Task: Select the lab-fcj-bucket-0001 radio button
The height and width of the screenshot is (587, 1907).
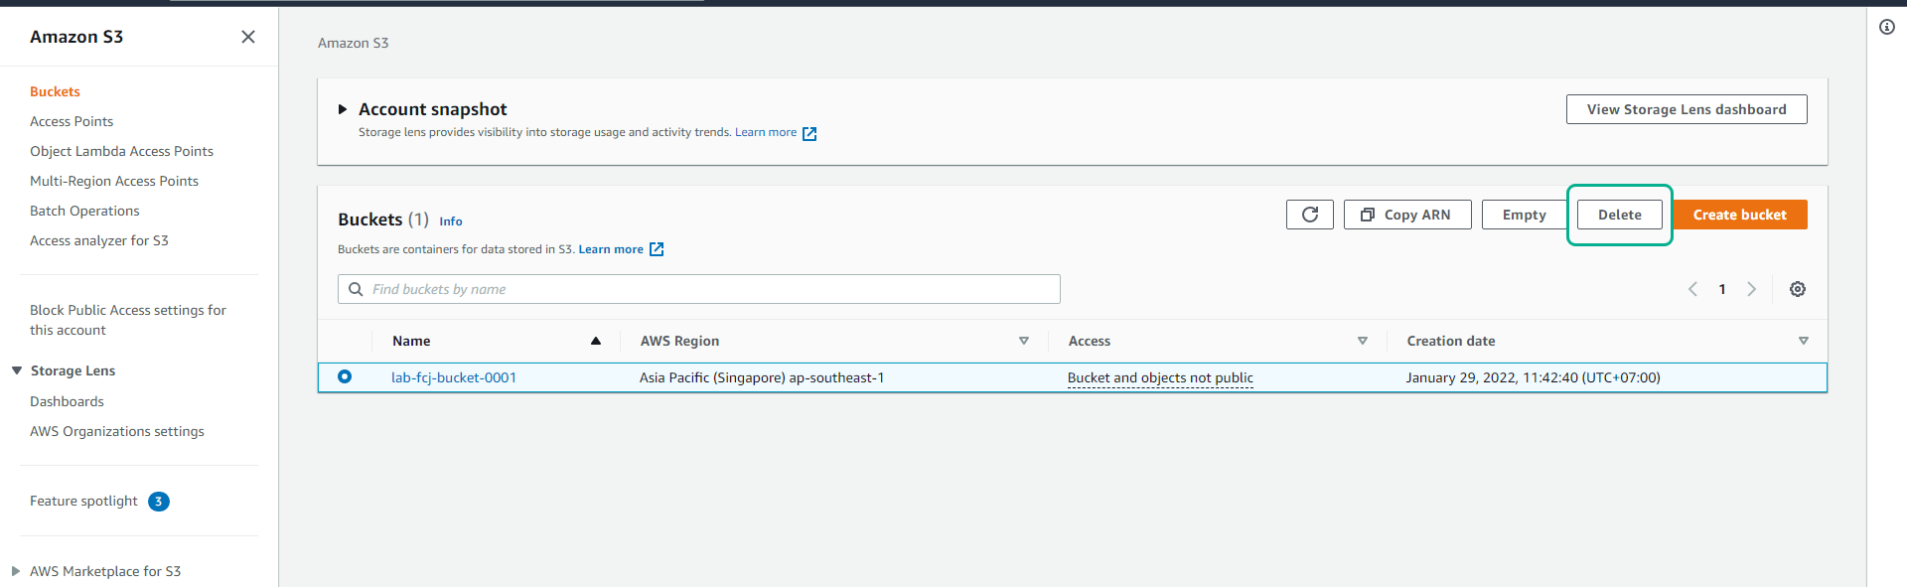Action: point(345,377)
